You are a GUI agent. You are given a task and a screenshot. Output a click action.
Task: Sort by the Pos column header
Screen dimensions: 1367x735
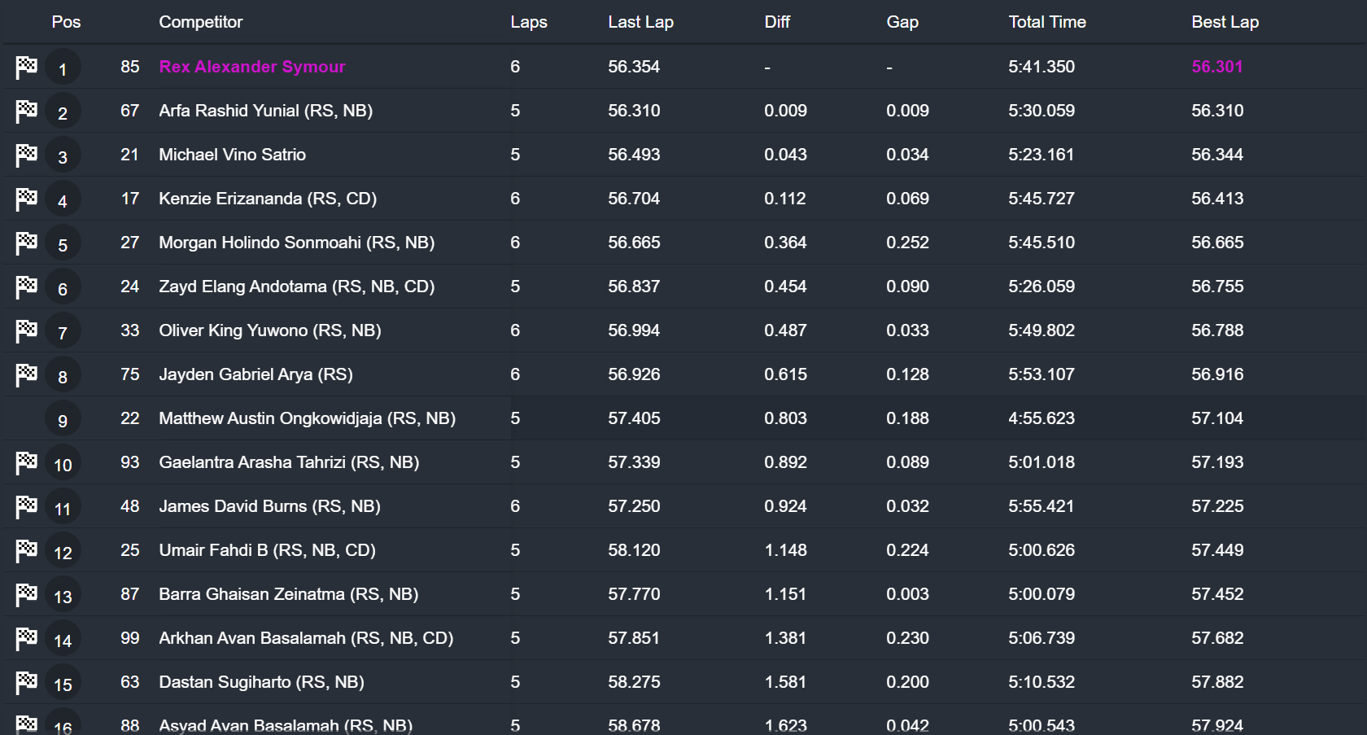[x=66, y=22]
